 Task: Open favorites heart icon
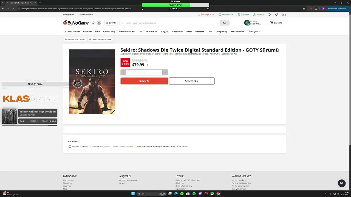point(276,15)
